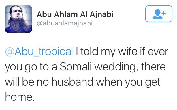Click the tweet line "will be no husband"
Viewport: 177px width, 110px height.
(x=49, y=82)
